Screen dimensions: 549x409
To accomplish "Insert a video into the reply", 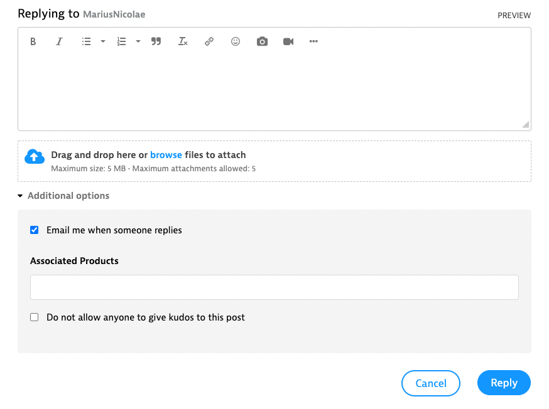I will (x=288, y=41).
